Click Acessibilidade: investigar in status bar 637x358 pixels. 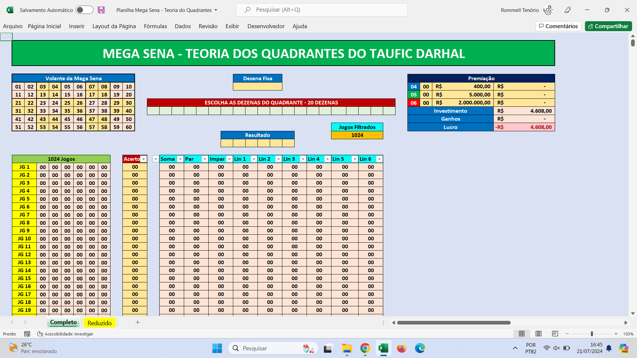click(65, 334)
